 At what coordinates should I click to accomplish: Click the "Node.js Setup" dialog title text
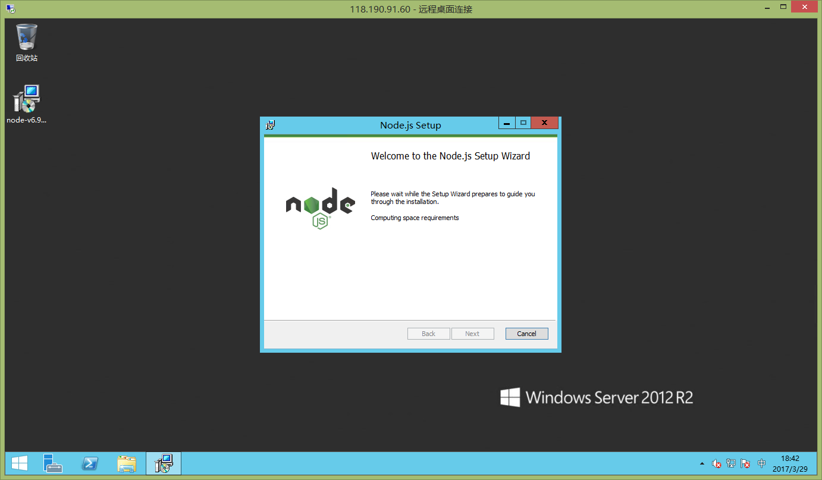pyautogui.click(x=410, y=126)
